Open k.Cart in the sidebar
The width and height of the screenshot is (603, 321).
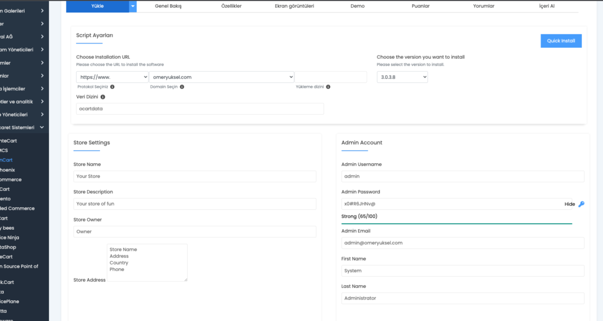(x=7, y=282)
